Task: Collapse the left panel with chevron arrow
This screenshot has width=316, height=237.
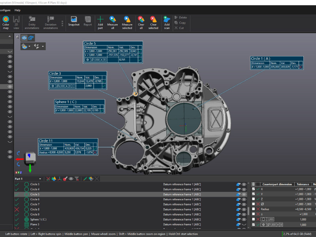Action: coord(17,37)
